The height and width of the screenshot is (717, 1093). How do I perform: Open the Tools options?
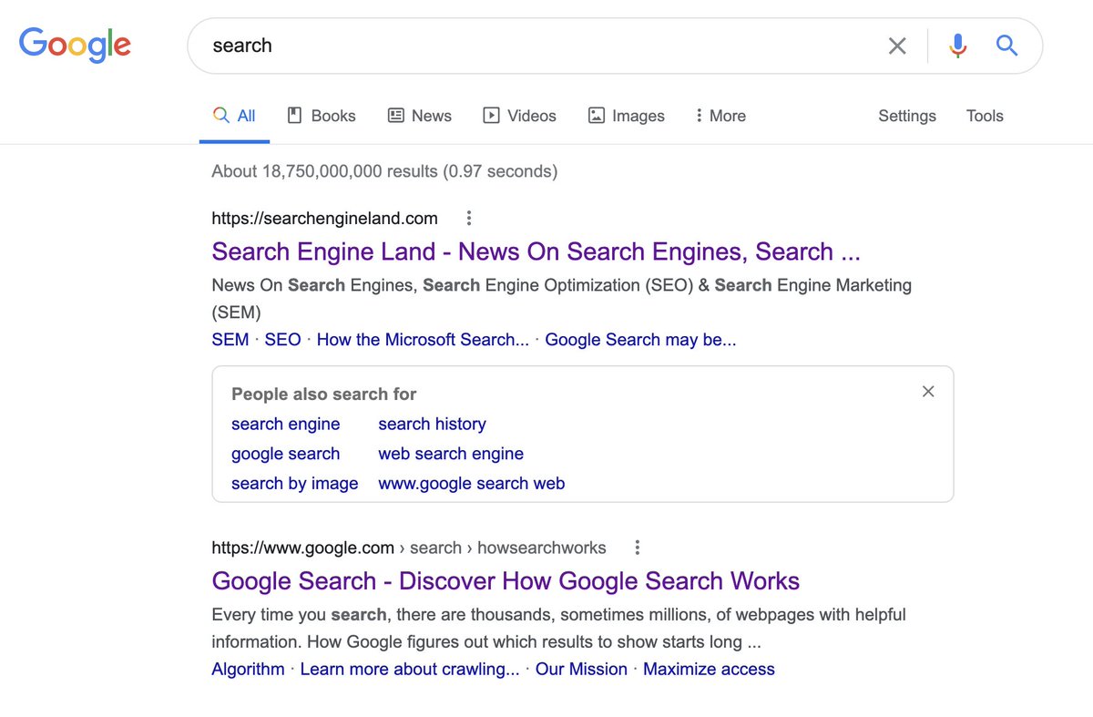985,116
